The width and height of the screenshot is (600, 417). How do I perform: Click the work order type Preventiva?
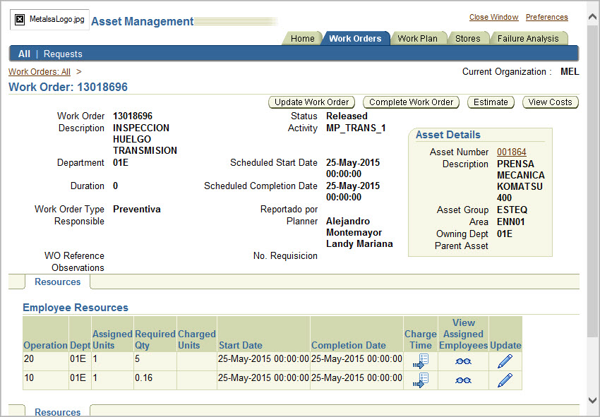[137, 210]
